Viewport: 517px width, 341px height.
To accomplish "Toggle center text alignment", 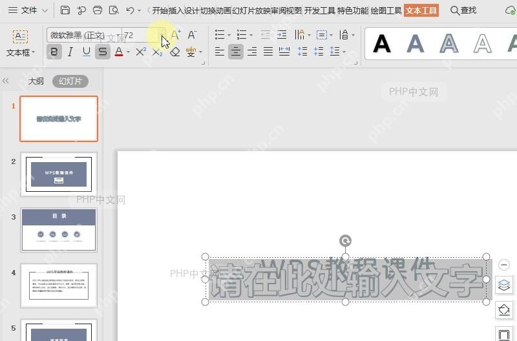I will (236, 52).
